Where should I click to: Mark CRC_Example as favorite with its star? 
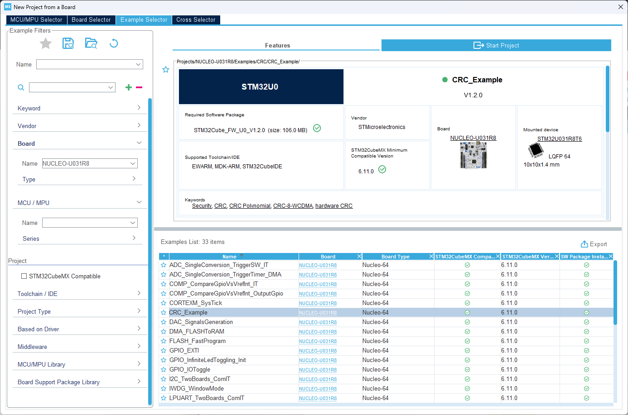pos(163,312)
